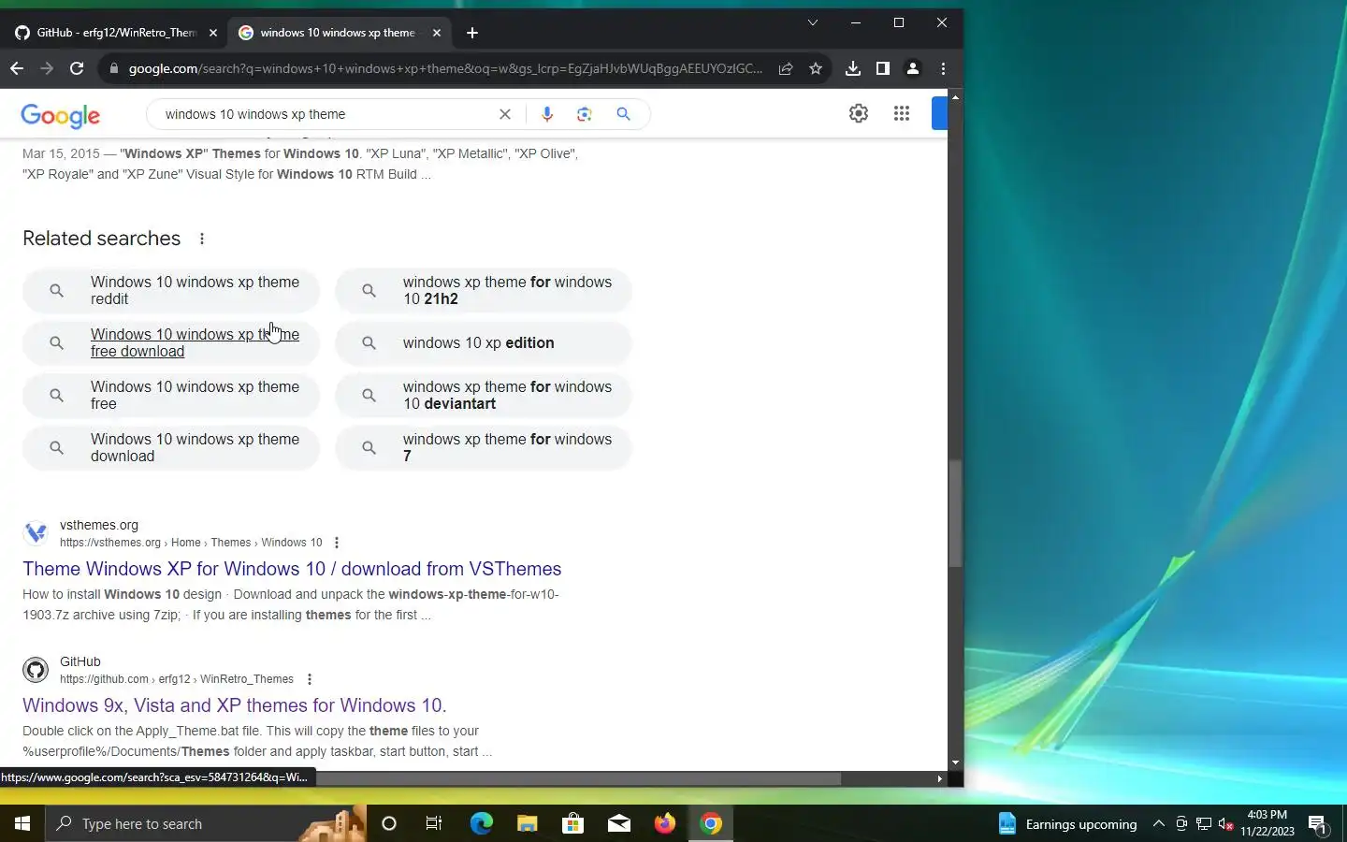1347x842 pixels.
Task: Search related: windows 10 21h2
Action: (484, 290)
